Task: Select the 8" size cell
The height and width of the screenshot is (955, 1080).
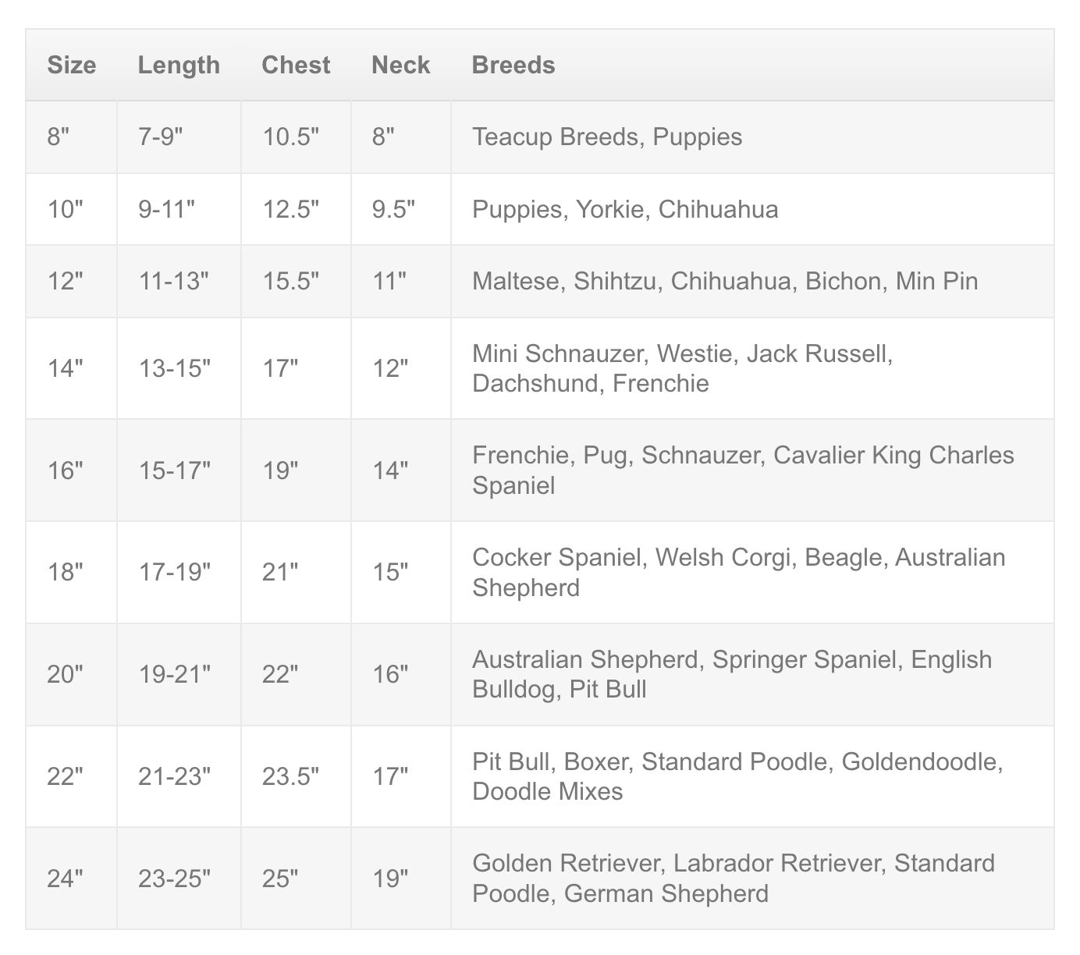Action: [71, 137]
